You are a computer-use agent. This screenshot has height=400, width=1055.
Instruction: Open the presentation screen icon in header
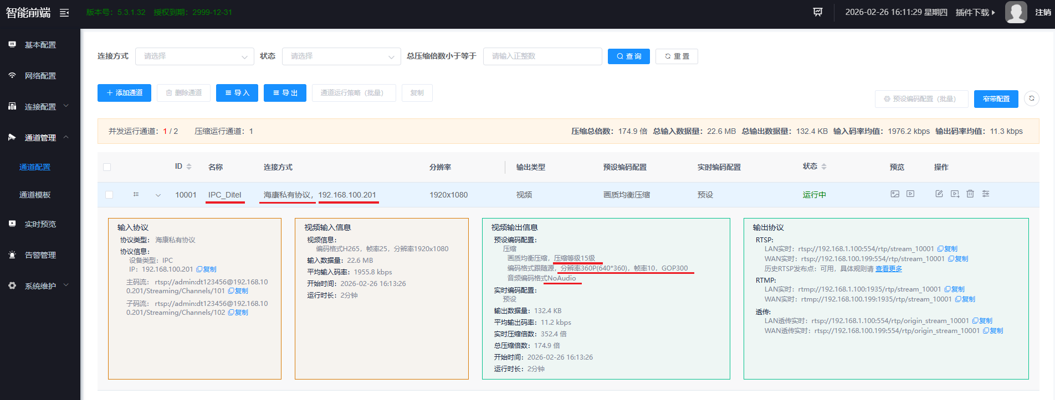818,12
